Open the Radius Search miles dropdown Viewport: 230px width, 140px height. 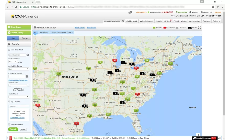13,62
